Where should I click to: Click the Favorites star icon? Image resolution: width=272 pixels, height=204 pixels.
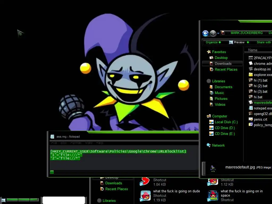coord(209,52)
